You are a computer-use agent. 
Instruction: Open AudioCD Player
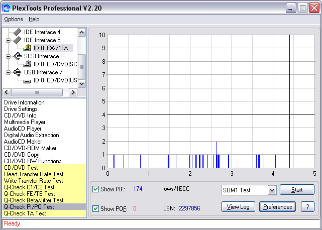(x=23, y=129)
